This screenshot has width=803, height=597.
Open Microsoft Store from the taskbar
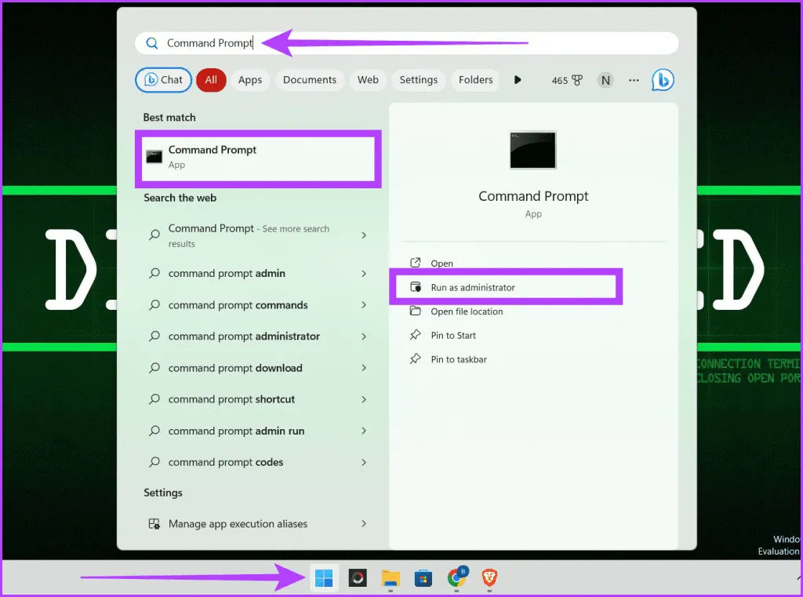[423, 579]
